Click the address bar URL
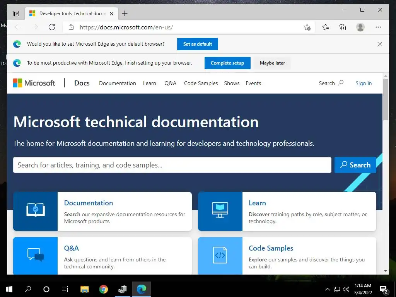 126,27
